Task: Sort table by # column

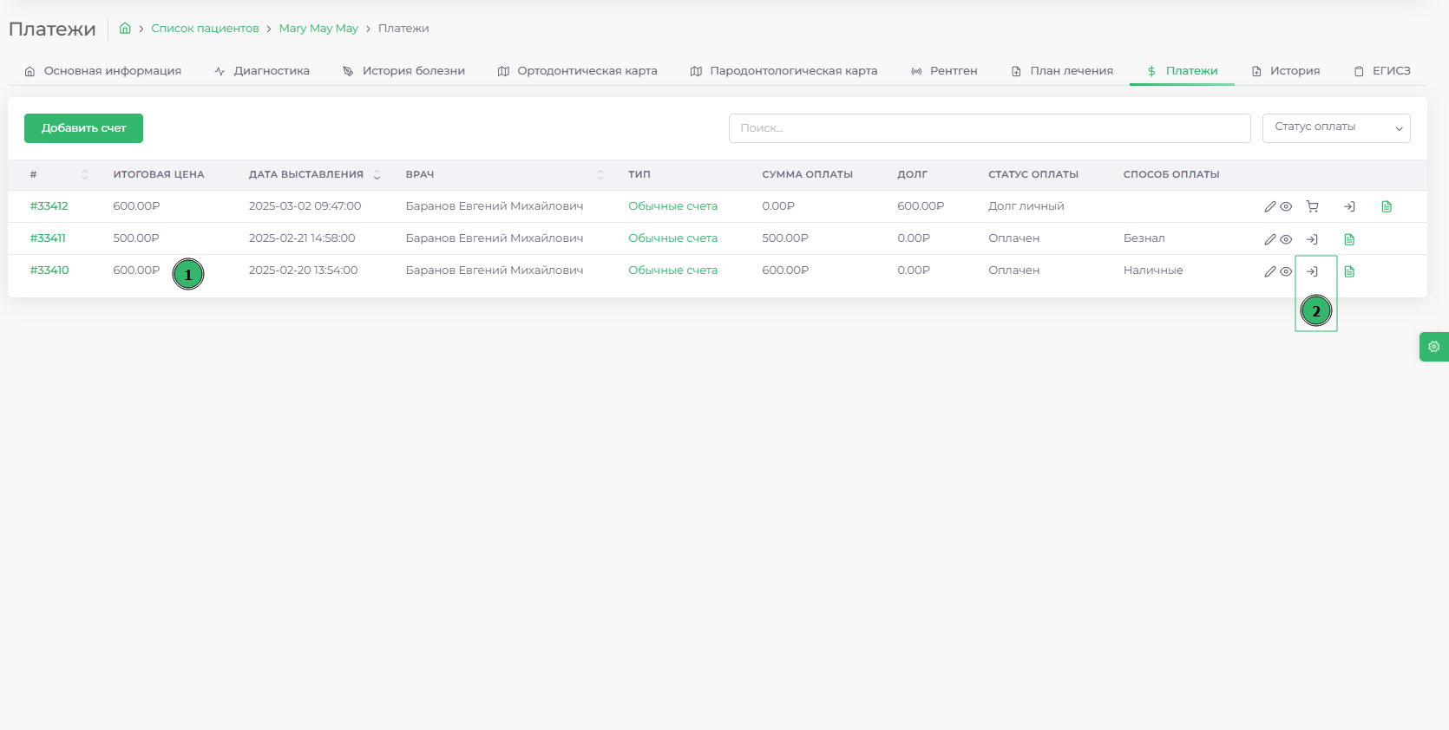Action: (x=84, y=175)
